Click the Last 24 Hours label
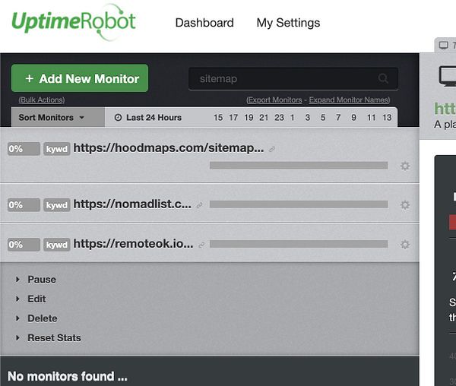This screenshot has width=456, height=386. pos(154,118)
